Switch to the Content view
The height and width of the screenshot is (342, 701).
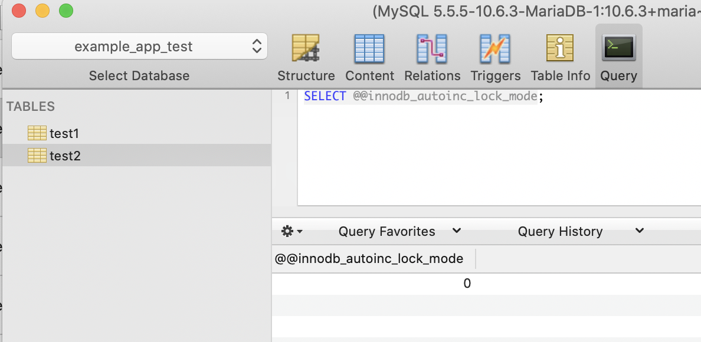point(369,56)
